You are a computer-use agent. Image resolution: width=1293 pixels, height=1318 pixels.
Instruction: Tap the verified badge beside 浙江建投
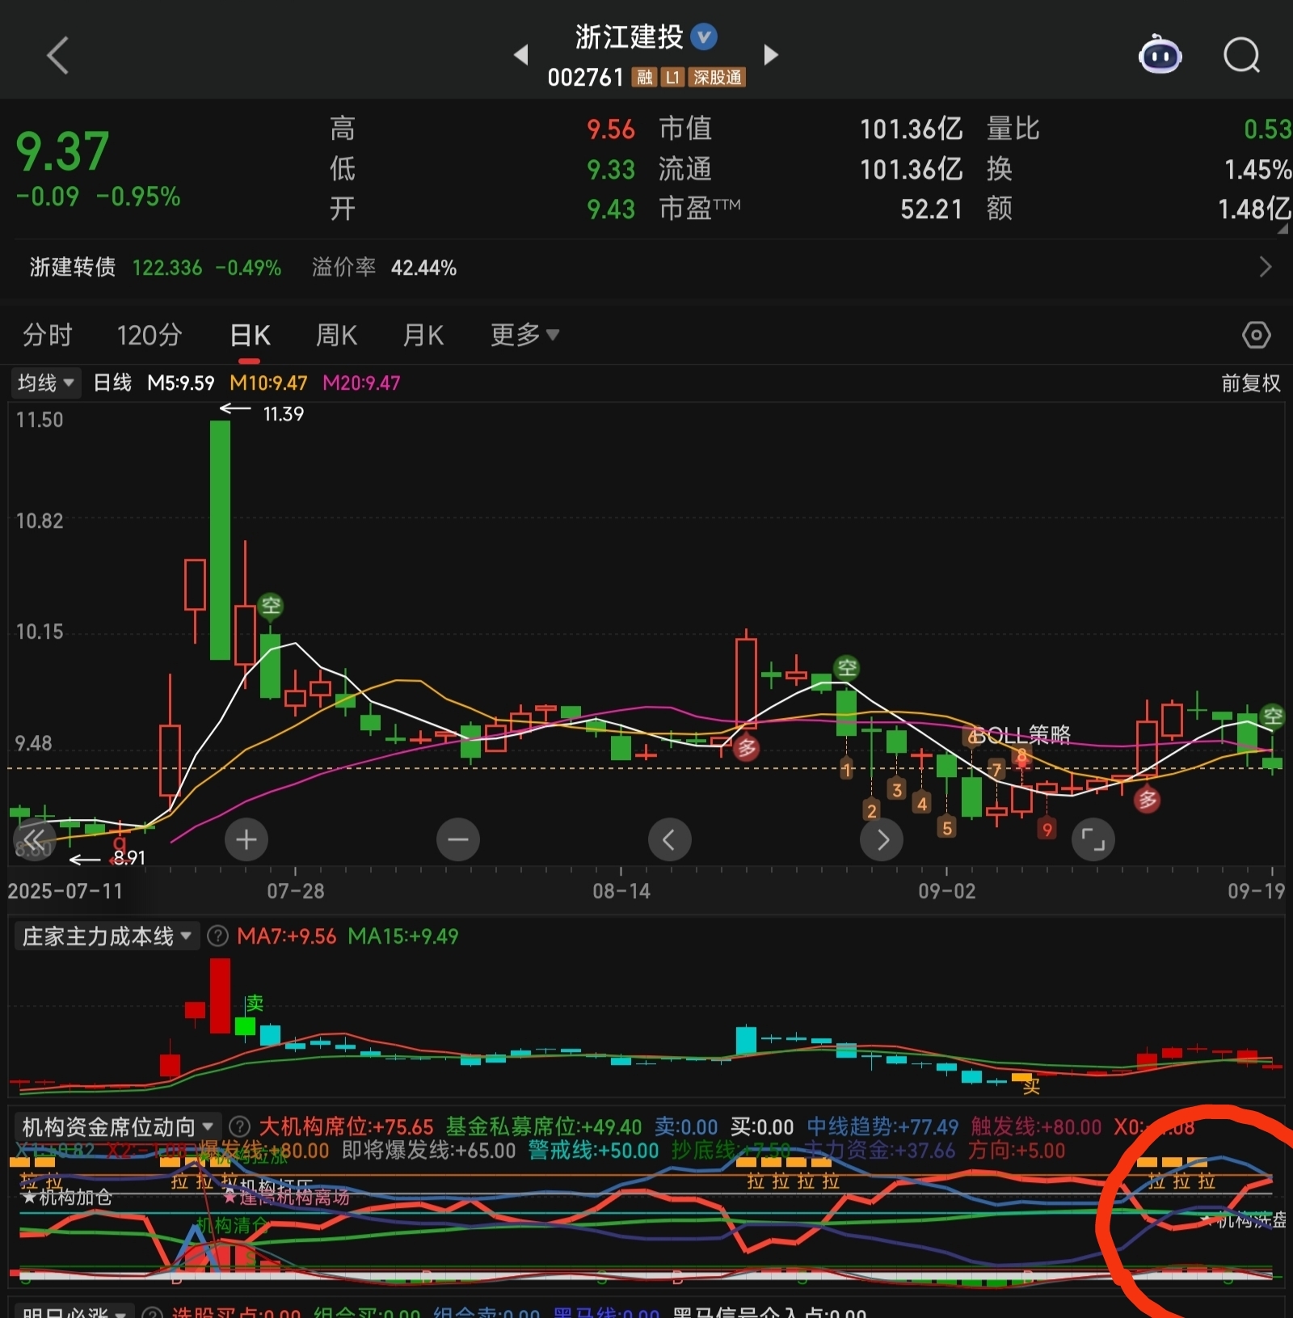(x=704, y=36)
